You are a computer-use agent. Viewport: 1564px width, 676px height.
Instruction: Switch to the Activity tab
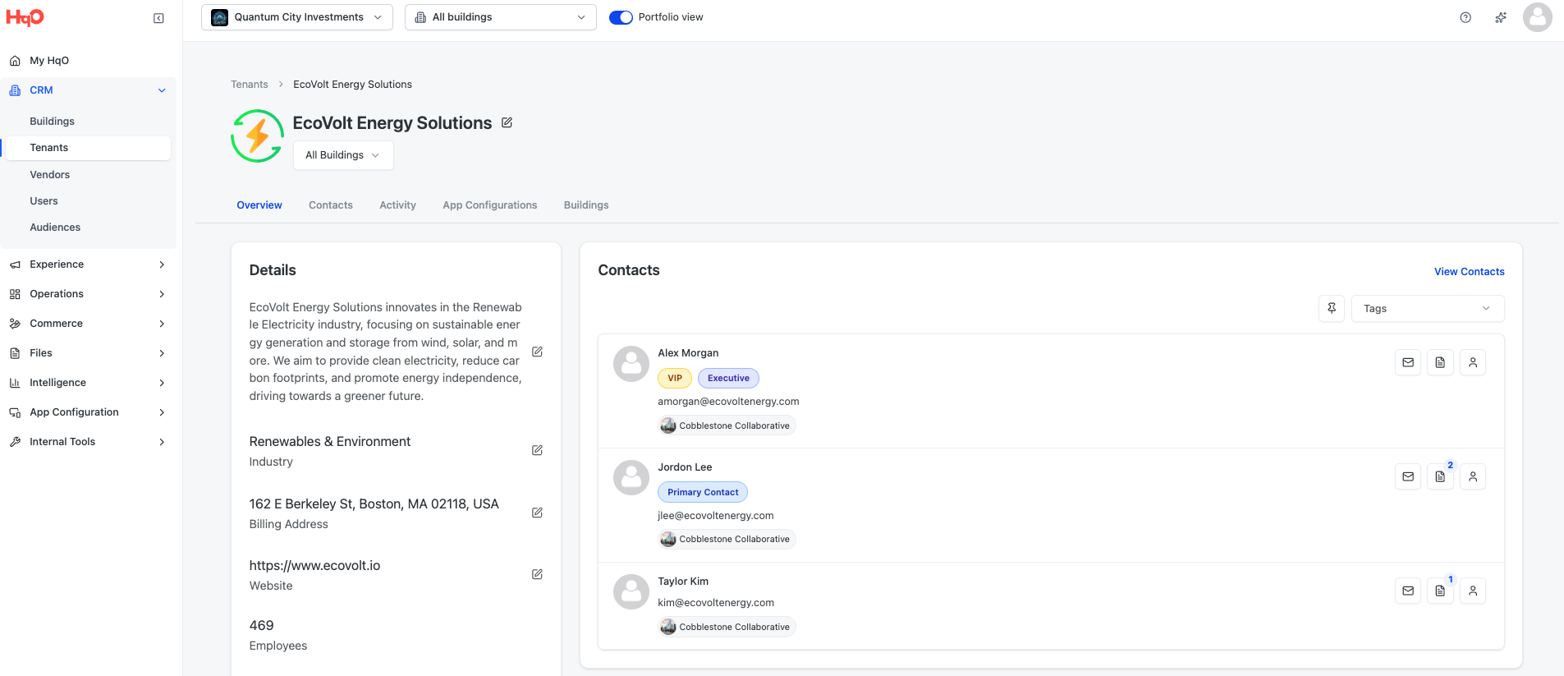pyautogui.click(x=397, y=205)
